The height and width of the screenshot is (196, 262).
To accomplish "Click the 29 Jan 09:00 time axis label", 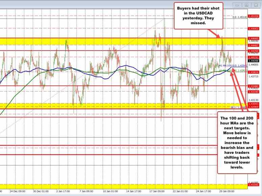I will pyautogui.click(x=227, y=191).
